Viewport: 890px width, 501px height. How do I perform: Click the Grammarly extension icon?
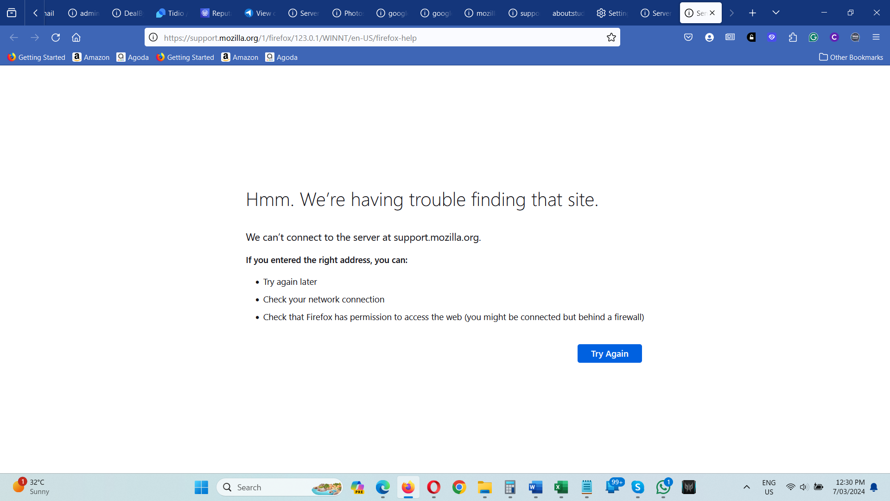(x=814, y=37)
